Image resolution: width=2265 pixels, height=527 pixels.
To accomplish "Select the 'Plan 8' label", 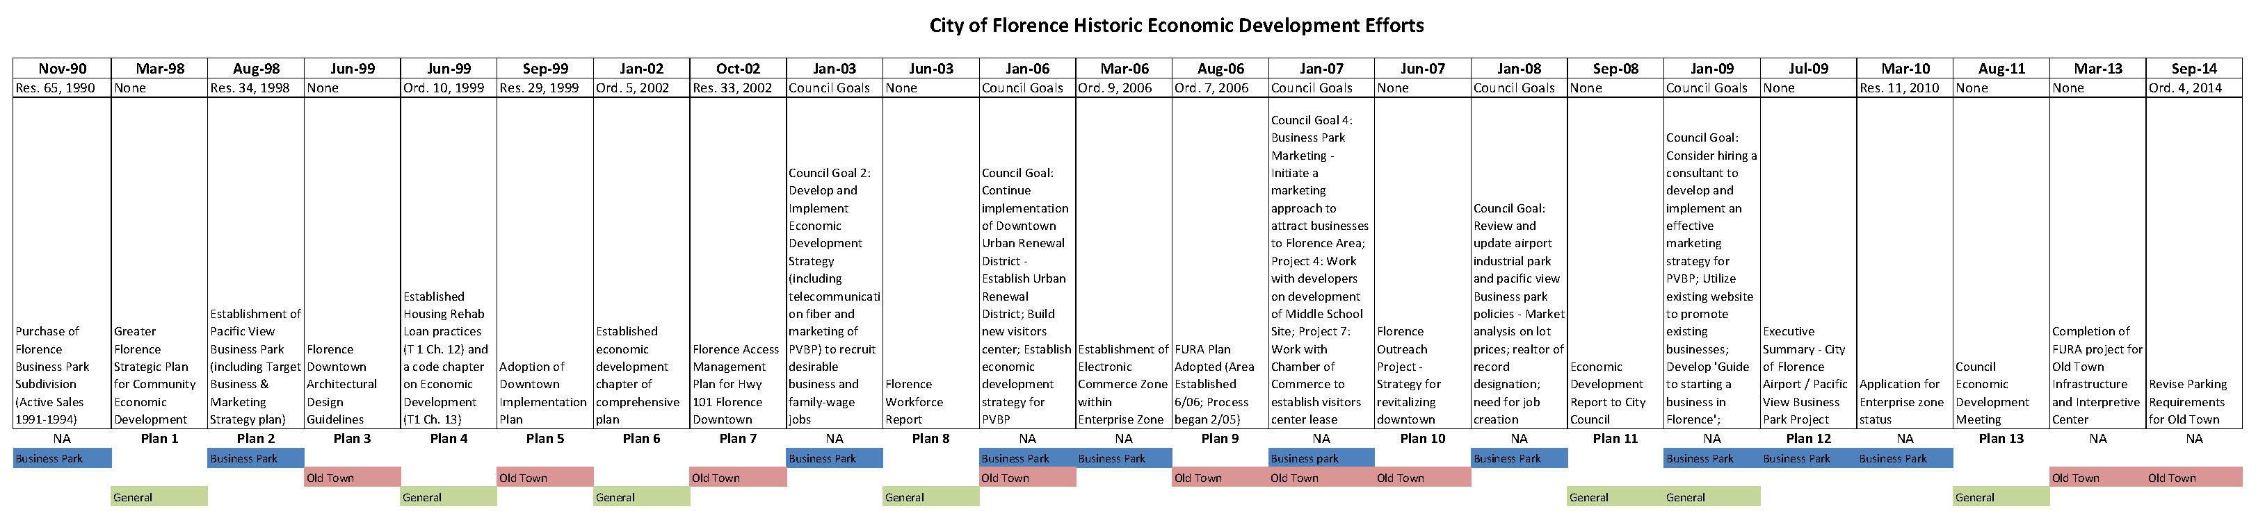I will click(x=931, y=438).
